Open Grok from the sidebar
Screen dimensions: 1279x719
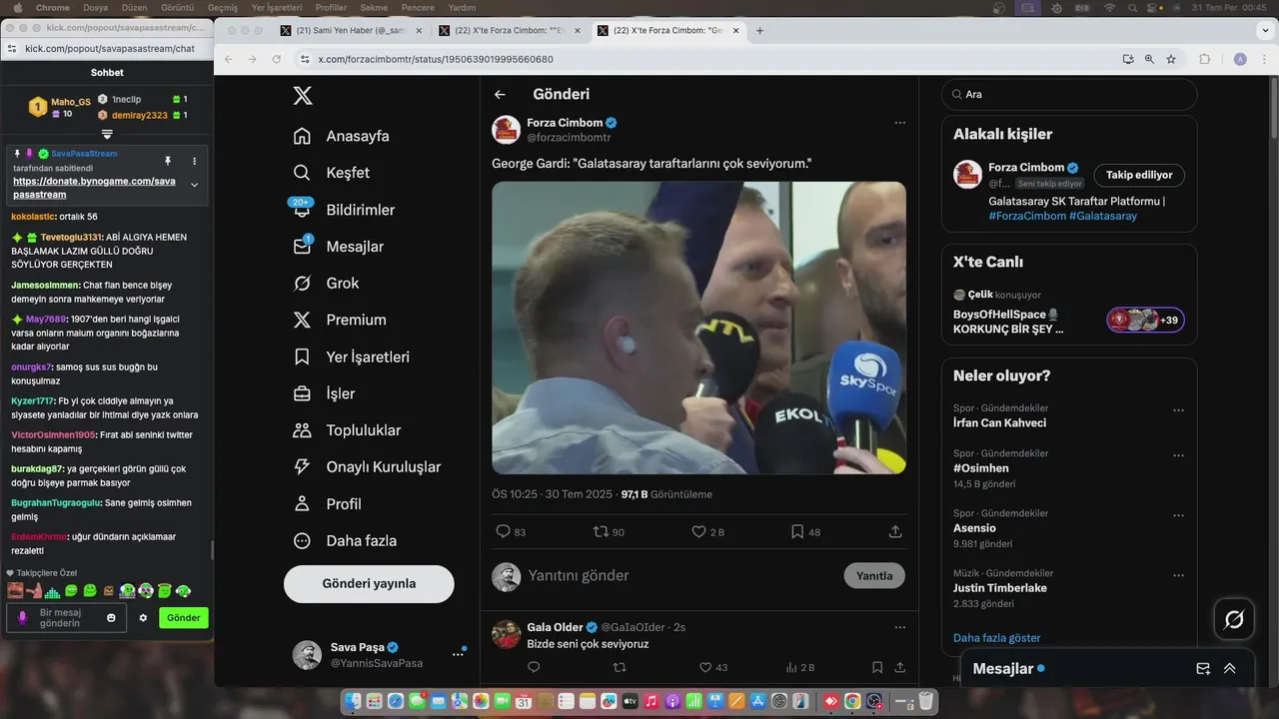tap(326, 284)
